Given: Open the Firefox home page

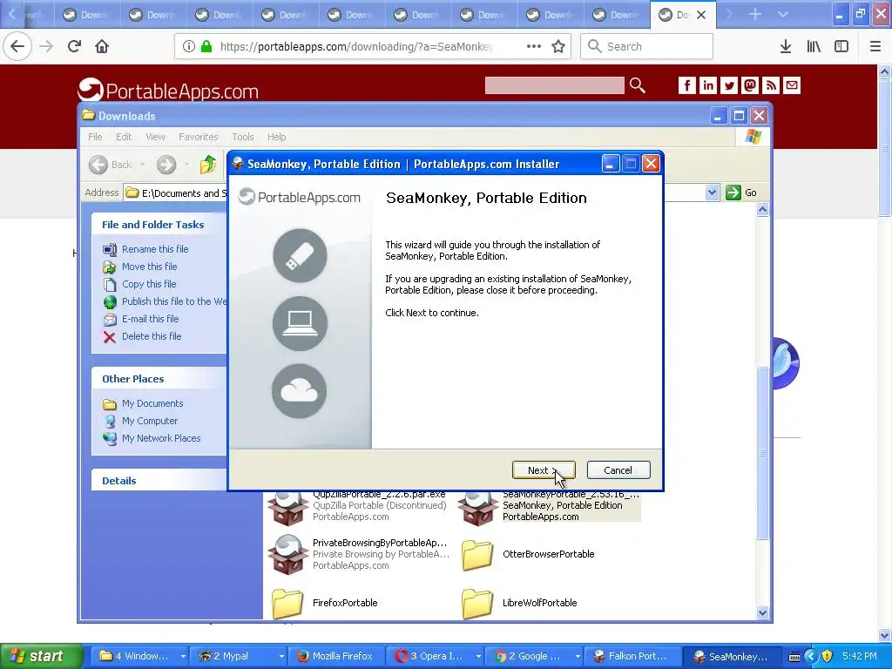Looking at the screenshot, I should (102, 46).
